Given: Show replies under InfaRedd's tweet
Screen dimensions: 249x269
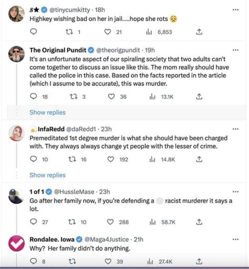Looking at the screenshot, I should coord(48,175).
